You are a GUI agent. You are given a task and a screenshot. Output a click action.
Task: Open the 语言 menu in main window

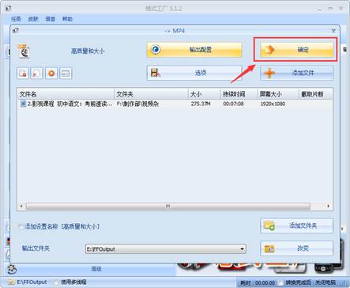point(50,19)
